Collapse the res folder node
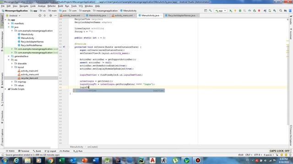 click(x=9, y=60)
